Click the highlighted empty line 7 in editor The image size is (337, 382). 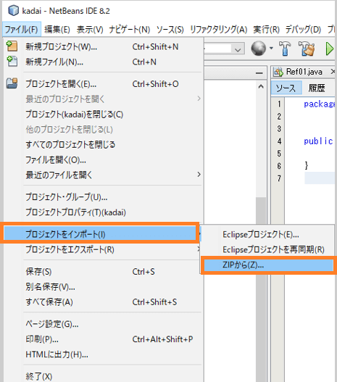coord(320,178)
